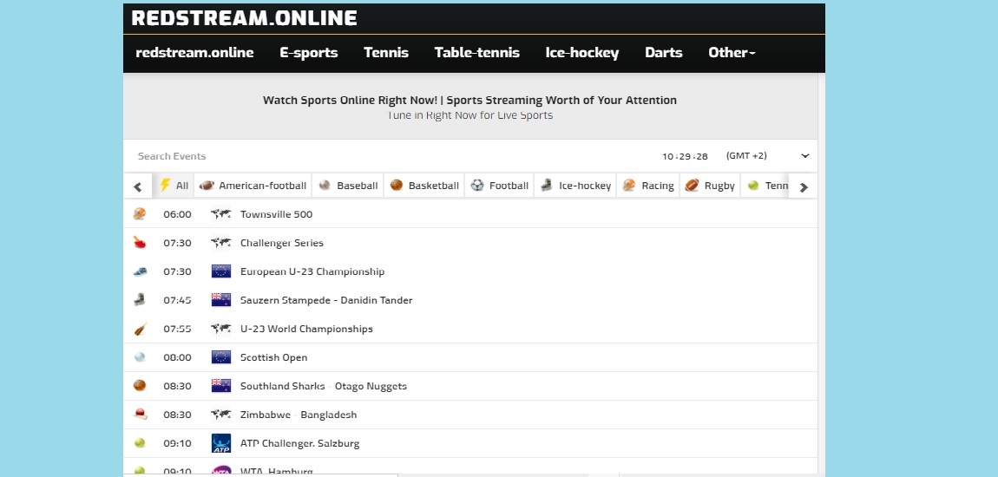Click the American-football ball icon
The width and height of the screenshot is (998, 477).
pyautogui.click(x=207, y=186)
